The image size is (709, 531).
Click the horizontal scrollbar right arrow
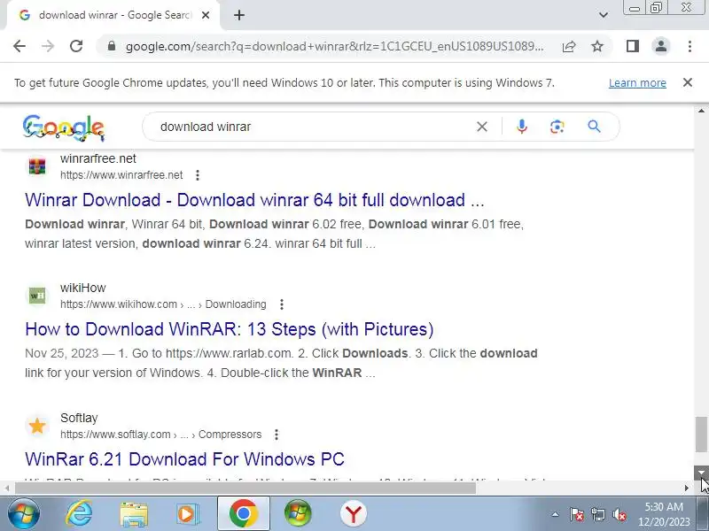pyautogui.click(x=687, y=489)
